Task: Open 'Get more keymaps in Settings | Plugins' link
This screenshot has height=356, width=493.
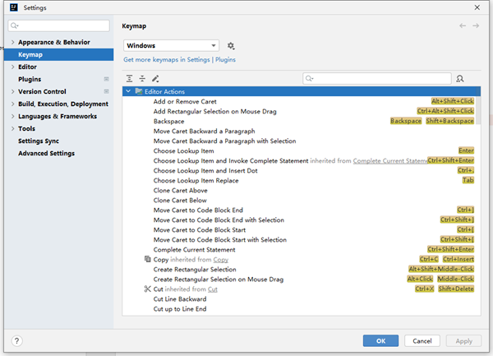Action: pyautogui.click(x=179, y=60)
